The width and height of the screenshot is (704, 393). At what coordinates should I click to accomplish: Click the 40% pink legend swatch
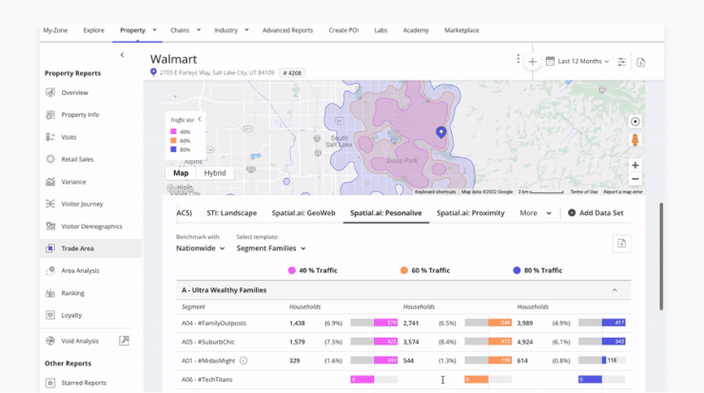pos(173,131)
